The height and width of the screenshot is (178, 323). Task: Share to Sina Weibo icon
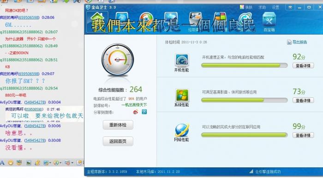(x=135, y=112)
